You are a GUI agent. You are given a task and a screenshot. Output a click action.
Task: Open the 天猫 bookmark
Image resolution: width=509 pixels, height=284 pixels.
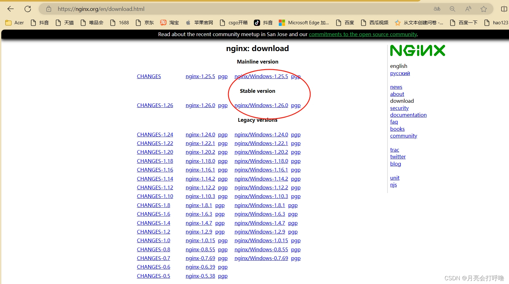[x=65, y=22]
